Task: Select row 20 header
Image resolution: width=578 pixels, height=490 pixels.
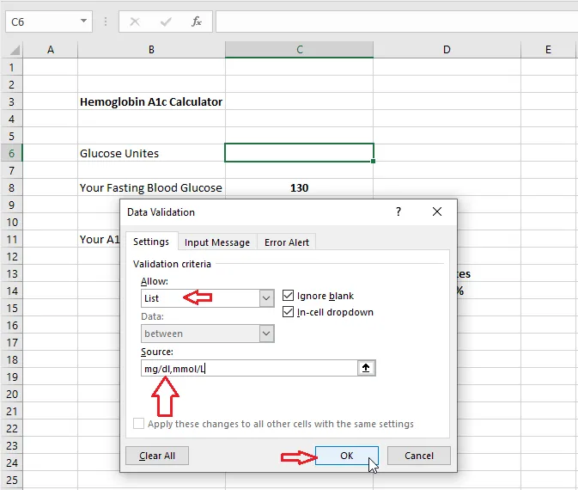Action: click(x=11, y=394)
